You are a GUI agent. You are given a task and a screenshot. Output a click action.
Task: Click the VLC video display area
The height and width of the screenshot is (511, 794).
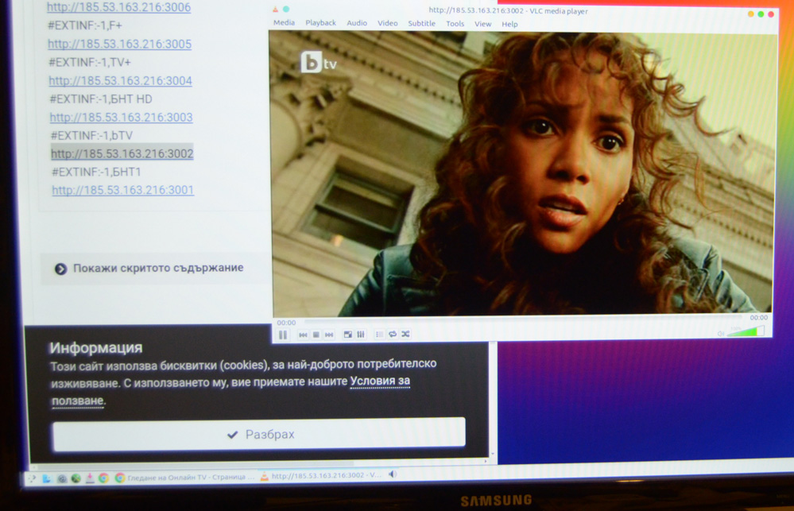point(523,173)
